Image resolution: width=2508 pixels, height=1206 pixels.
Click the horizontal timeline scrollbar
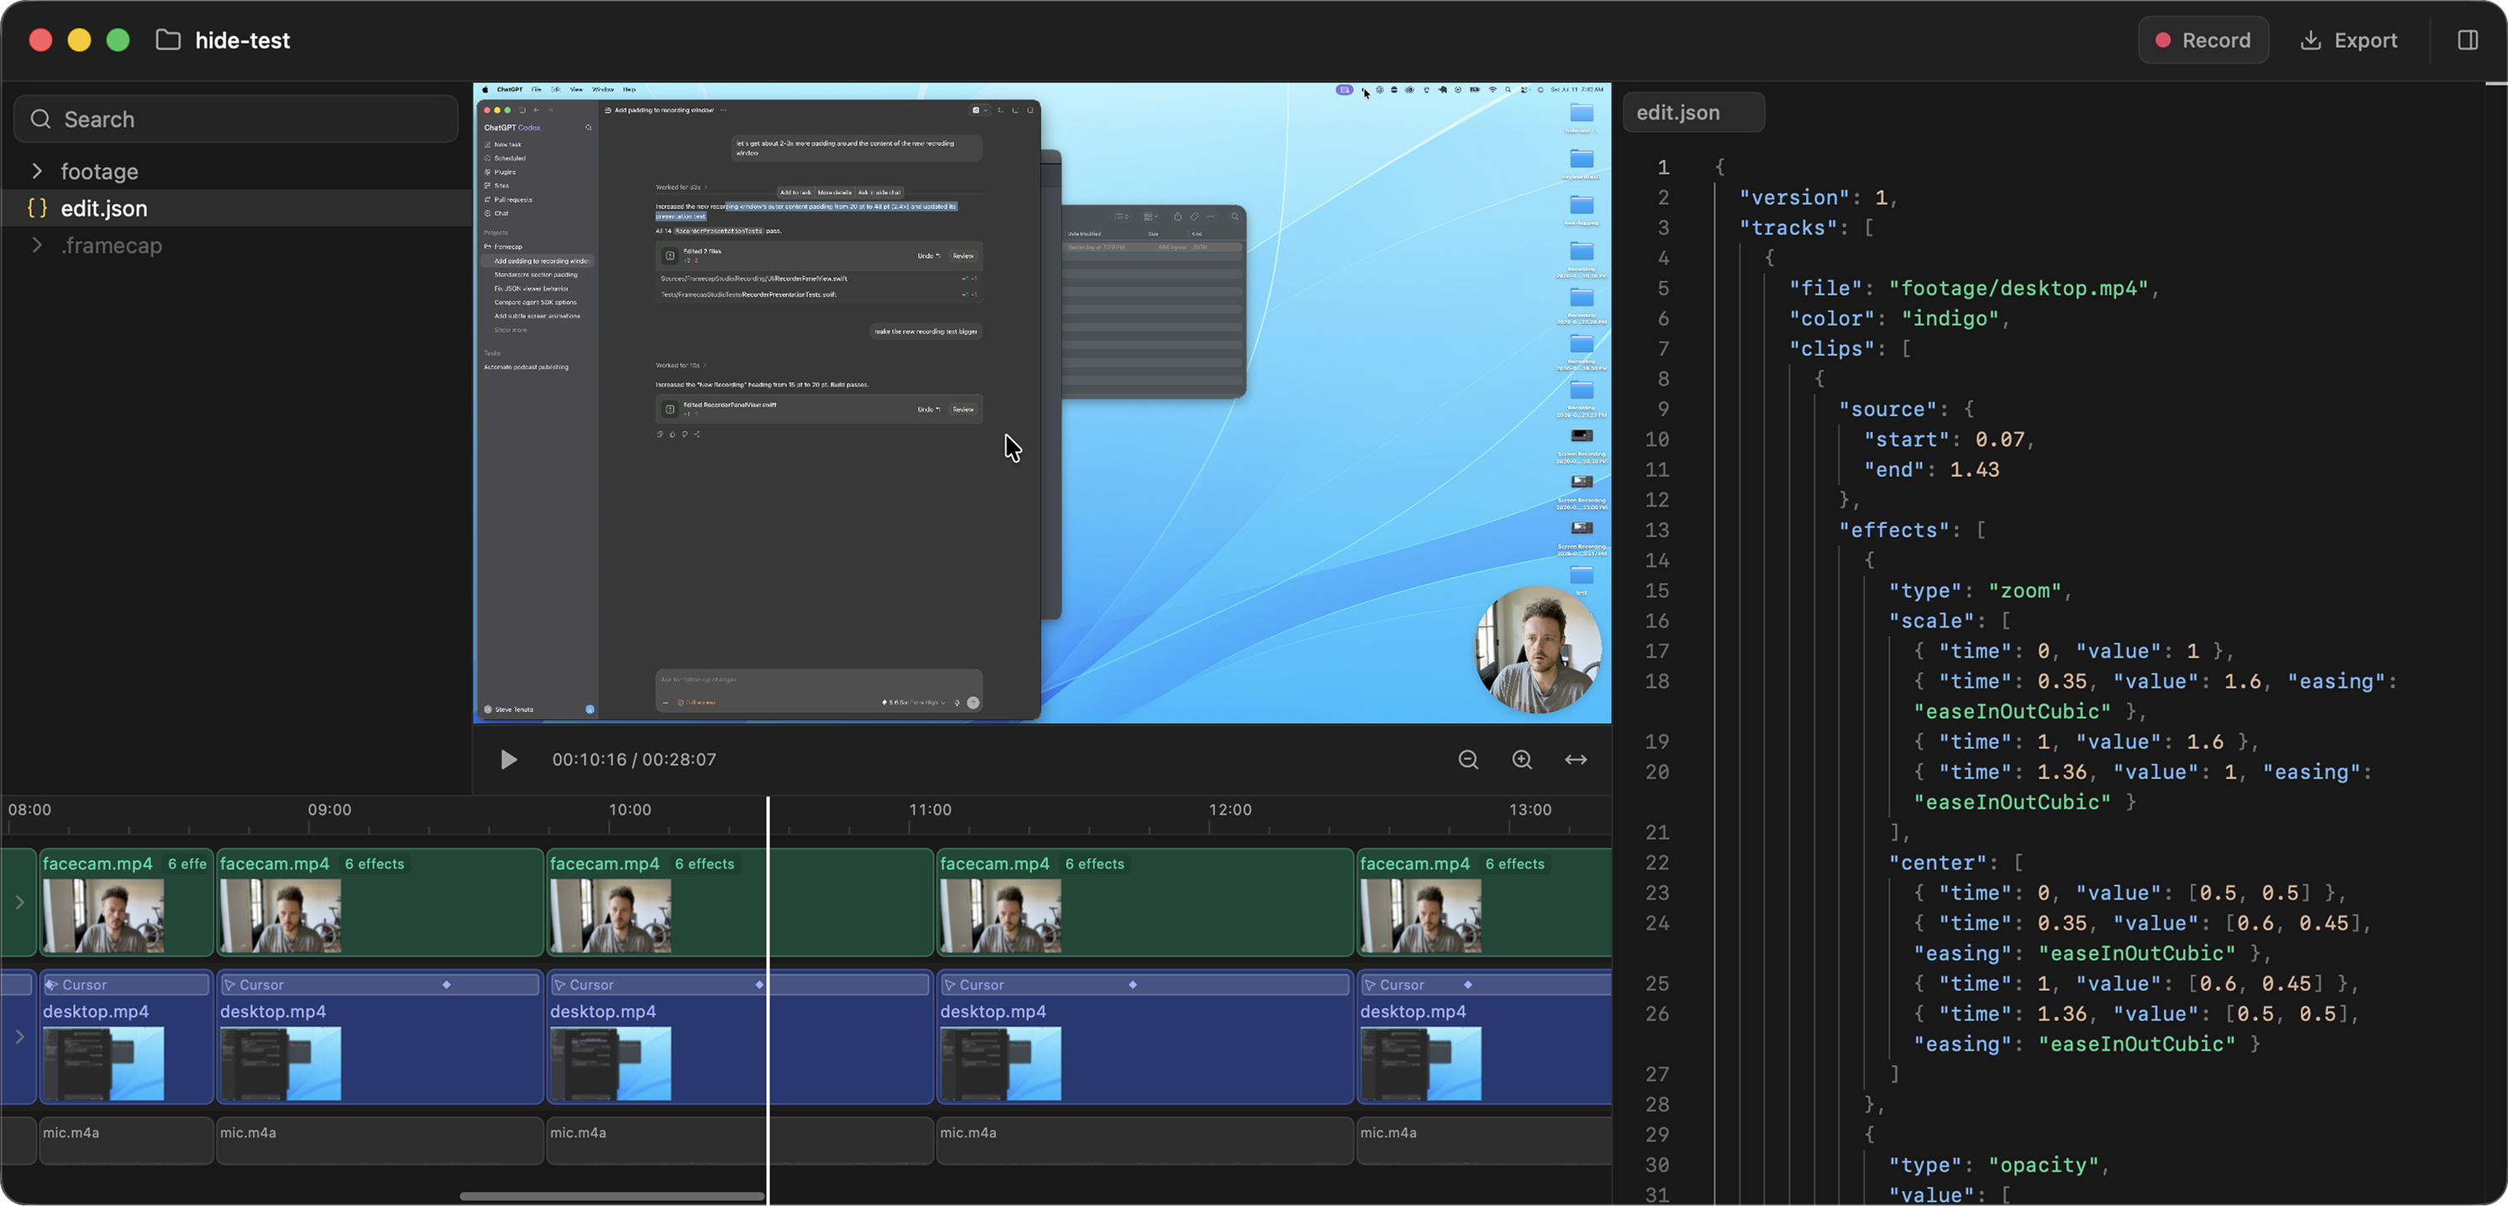pyautogui.click(x=611, y=1196)
